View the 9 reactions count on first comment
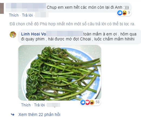The image size is (141, 118). click(129, 12)
